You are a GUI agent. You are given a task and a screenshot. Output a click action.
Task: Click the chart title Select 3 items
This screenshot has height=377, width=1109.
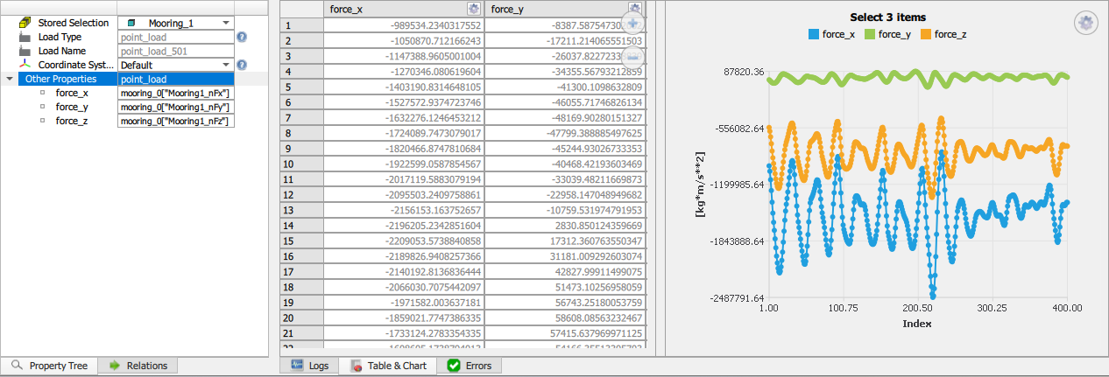887,17
